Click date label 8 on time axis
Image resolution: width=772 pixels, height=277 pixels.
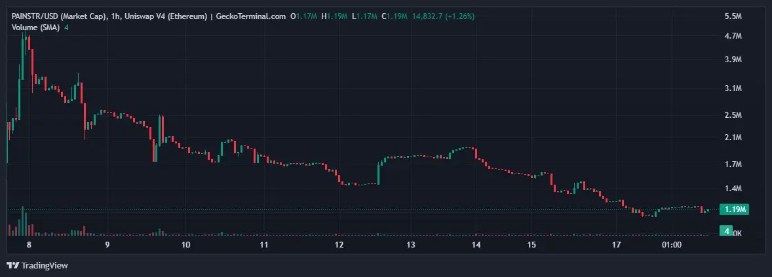(x=29, y=244)
